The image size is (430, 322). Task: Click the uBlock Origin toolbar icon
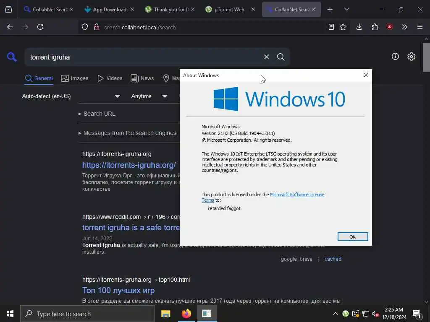pyautogui.click(x=389, y=27)
